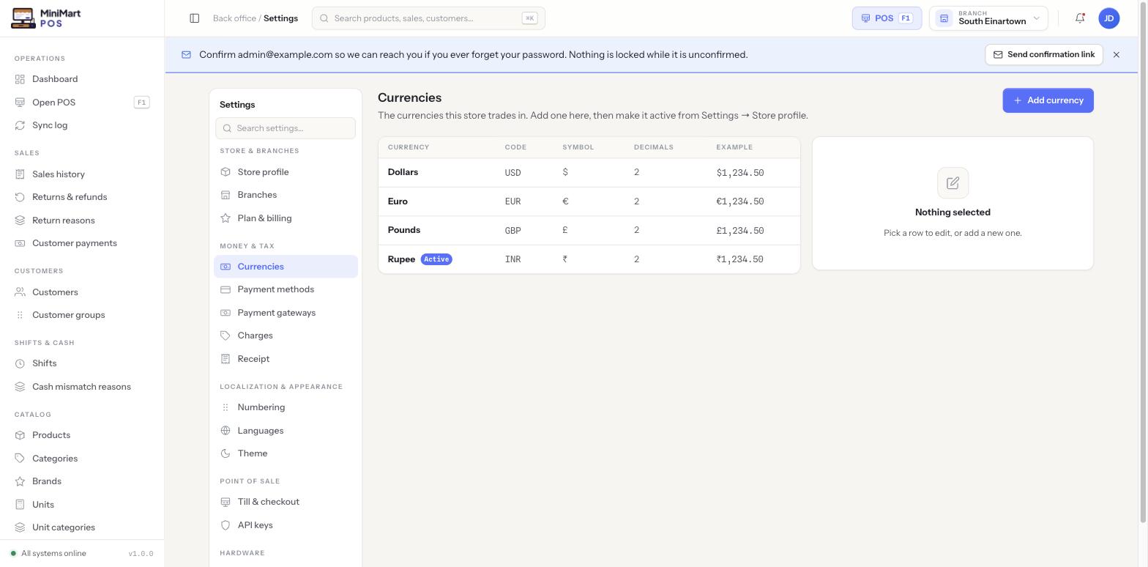The width and height of the screenshot is (1148, 567).
Task: Go to the Back office breadcrumb
Action: (x=234, y=18)
